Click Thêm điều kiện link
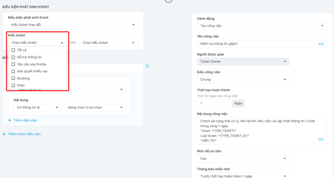 pos(25,120)
